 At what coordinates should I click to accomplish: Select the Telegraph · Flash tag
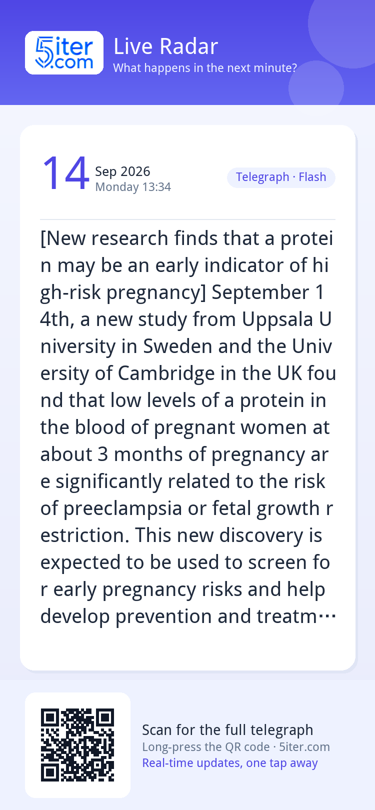pos(281,177)
